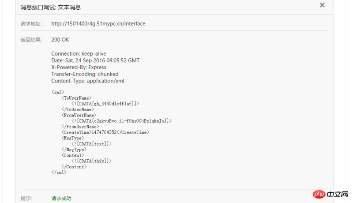Click the CDATA value gh_4440d1e4f1af
The width and height of the screenshot is (353, 203).
(105, 104)
